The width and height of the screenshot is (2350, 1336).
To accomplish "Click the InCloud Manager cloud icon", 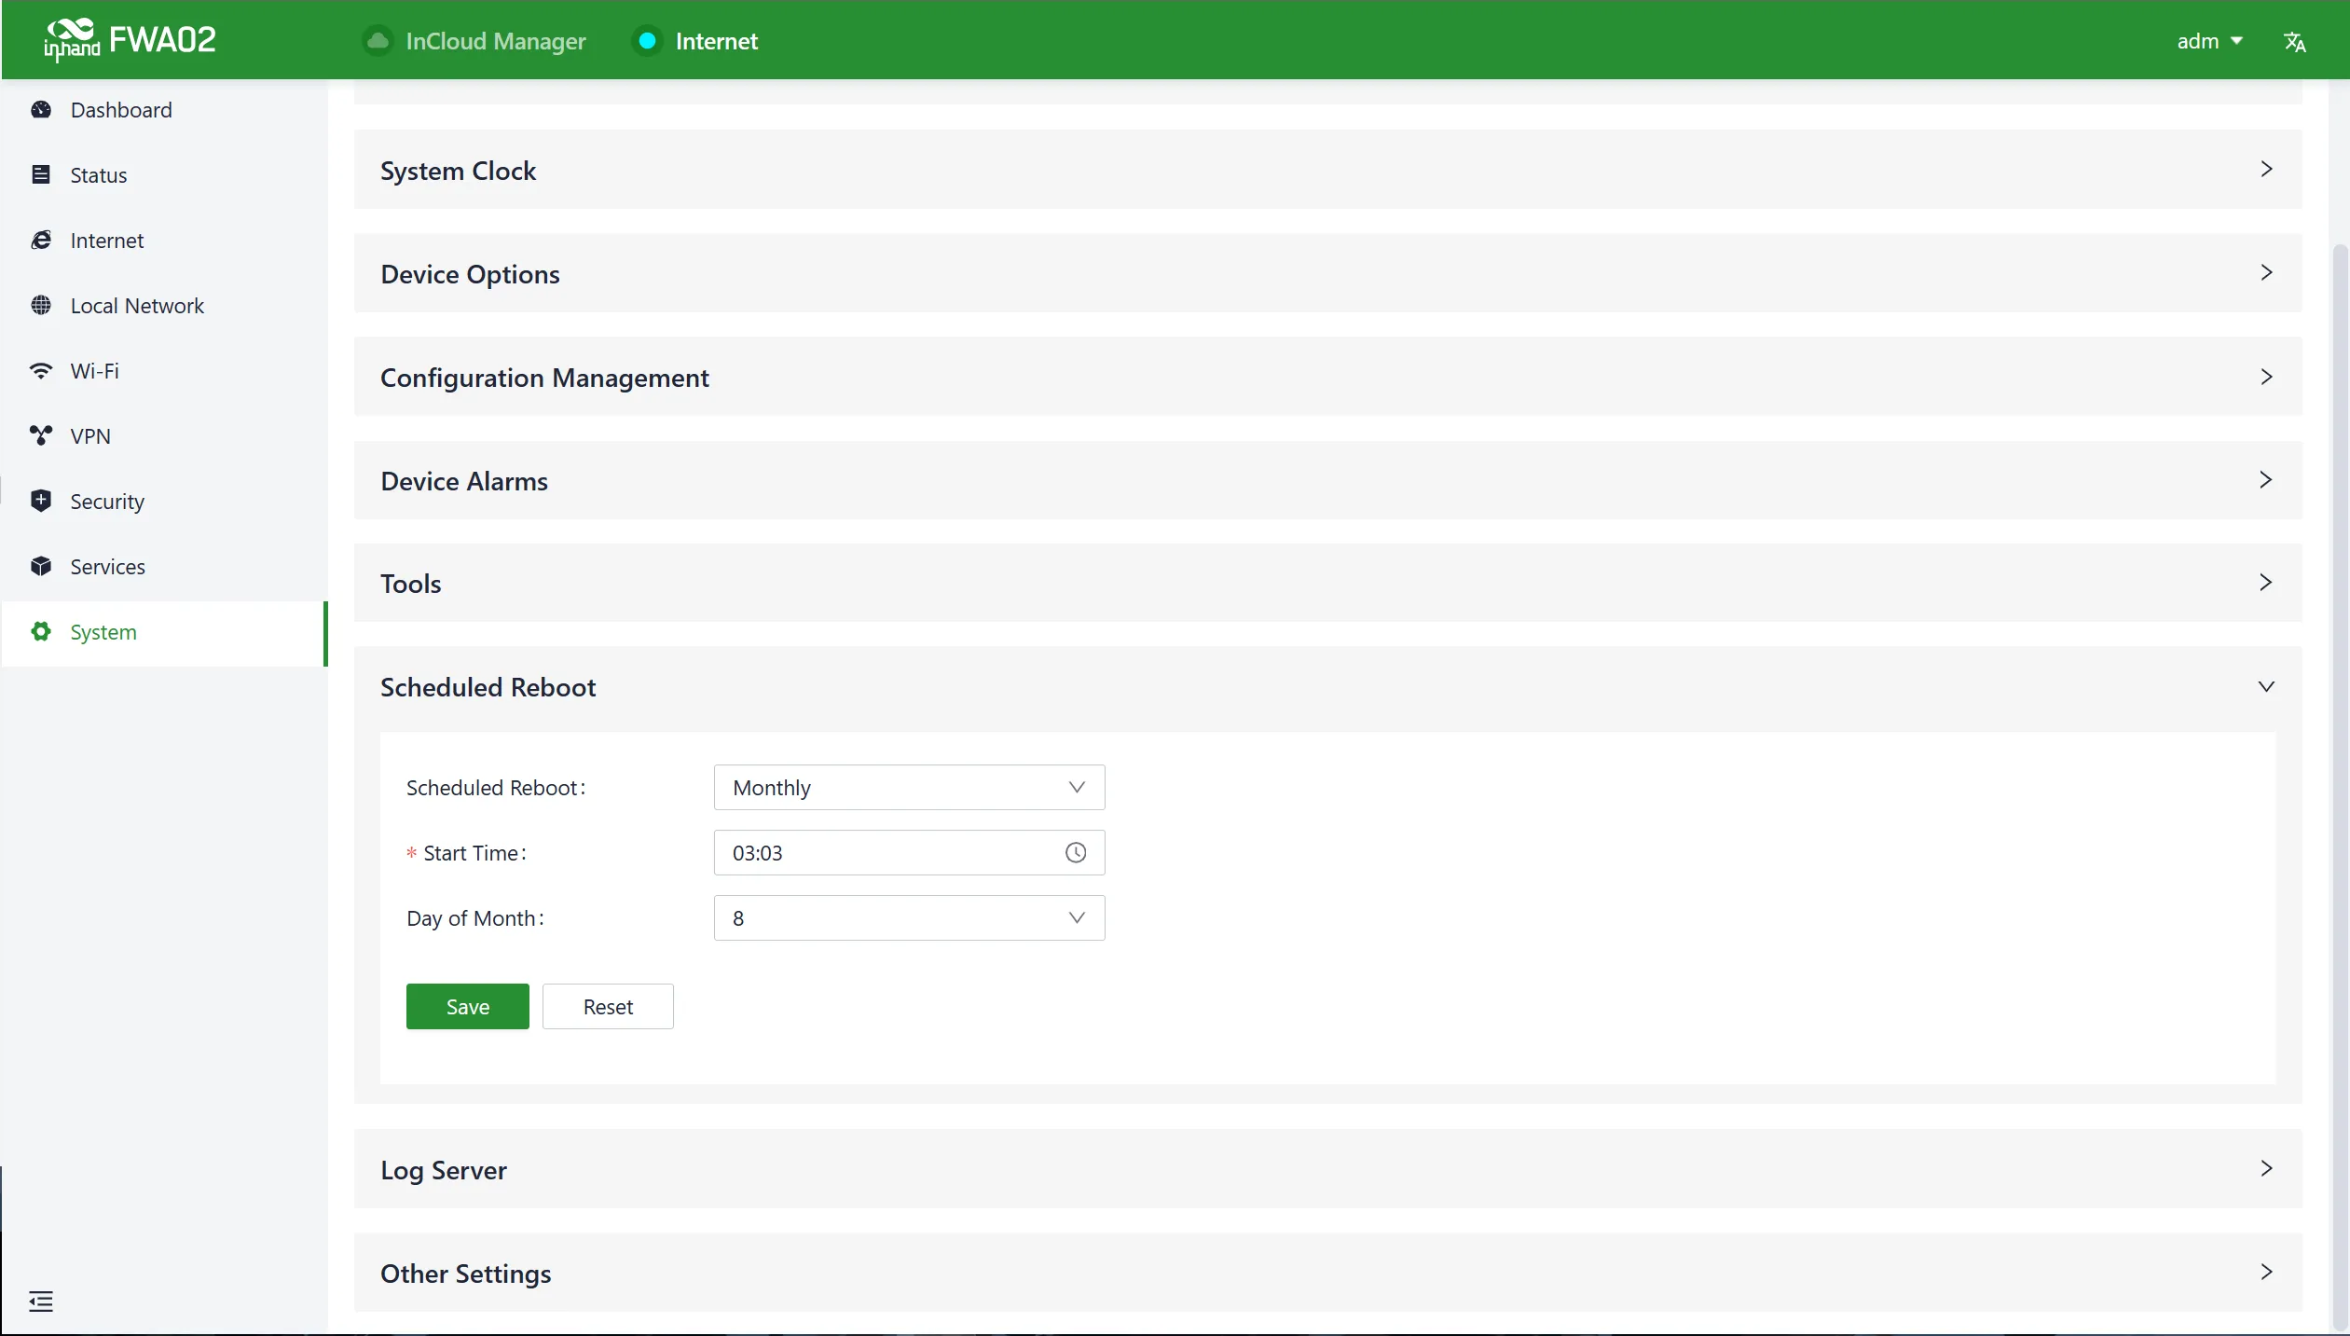I will 378,41.
